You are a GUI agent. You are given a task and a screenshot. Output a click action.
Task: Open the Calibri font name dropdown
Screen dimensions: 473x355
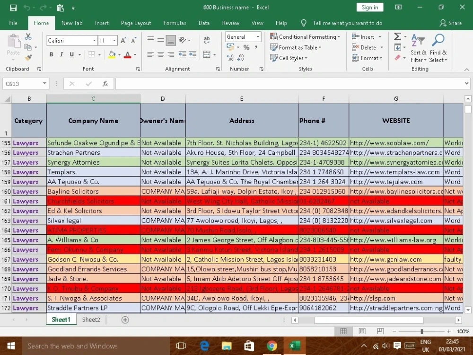tap(94, 40)
